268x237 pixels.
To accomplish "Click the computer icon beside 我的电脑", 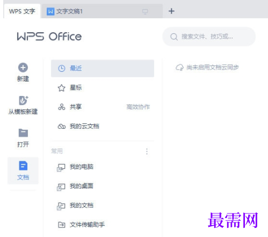I will click(x=61, y=168).
